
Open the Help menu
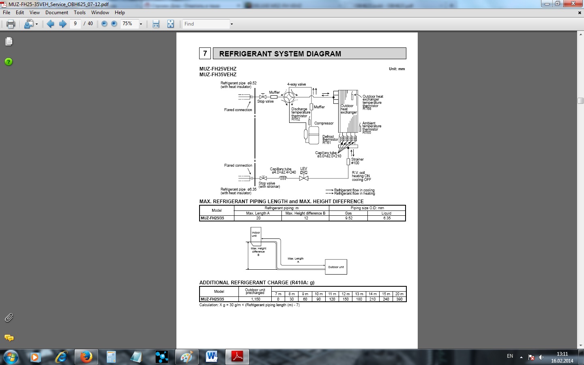(x=120, y=13)
